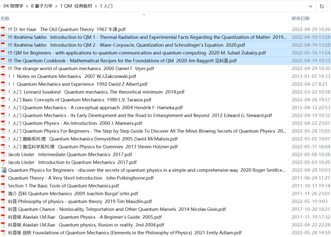Viewport: 331px width, 237px height.
Task: Click the refresh icon beside the address bar
Action: [322, 6]
